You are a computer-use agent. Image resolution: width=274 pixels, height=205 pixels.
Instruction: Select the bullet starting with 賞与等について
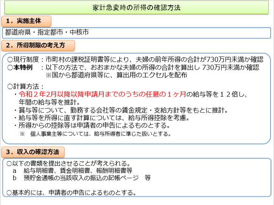point(120,110)
